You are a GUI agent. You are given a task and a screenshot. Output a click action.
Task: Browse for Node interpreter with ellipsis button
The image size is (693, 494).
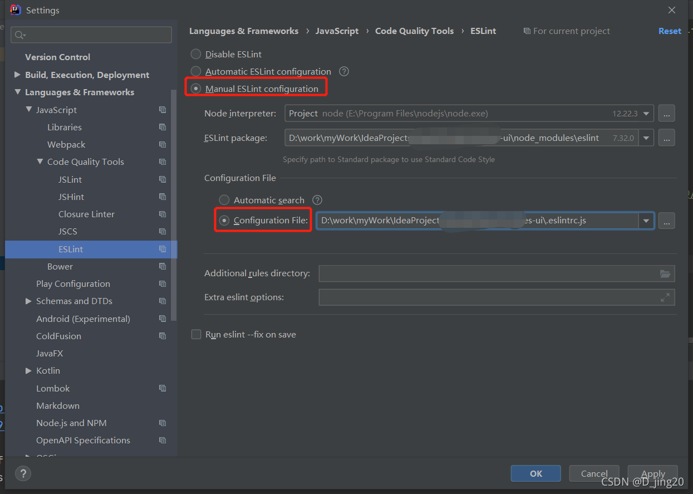coord(666,113)
